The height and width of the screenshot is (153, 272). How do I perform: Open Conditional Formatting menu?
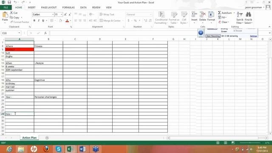[x=161, y=18]
